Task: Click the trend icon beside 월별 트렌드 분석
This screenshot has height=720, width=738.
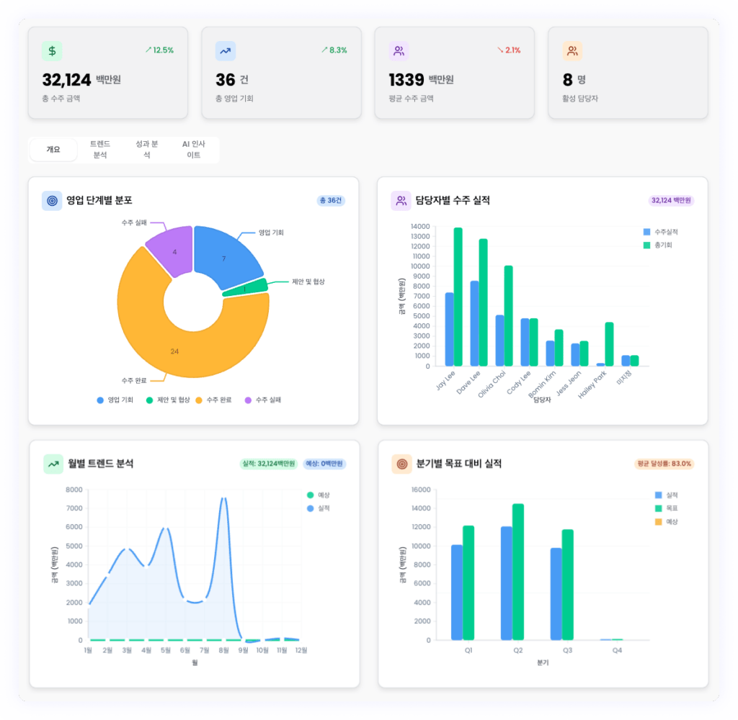Action: pyautogui.click(x=53, y=464)
